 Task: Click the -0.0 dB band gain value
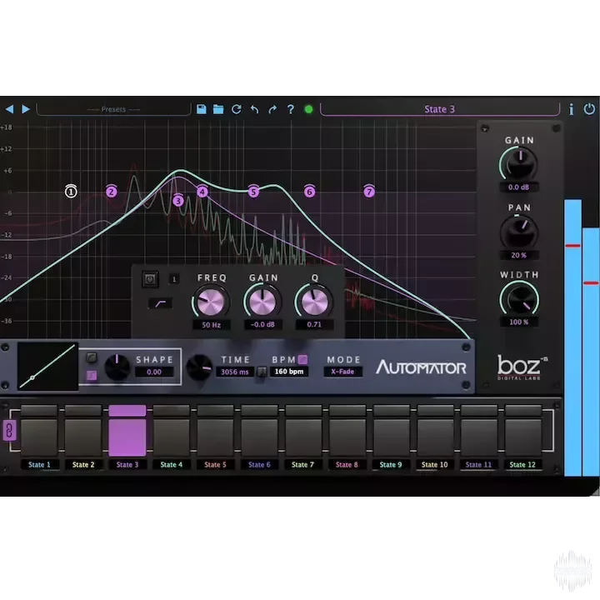click(262, 324)
